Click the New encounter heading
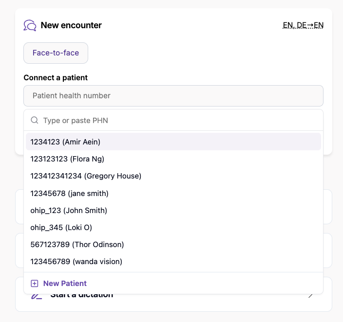This screenshot has width=343, height=322. (71, 25)
